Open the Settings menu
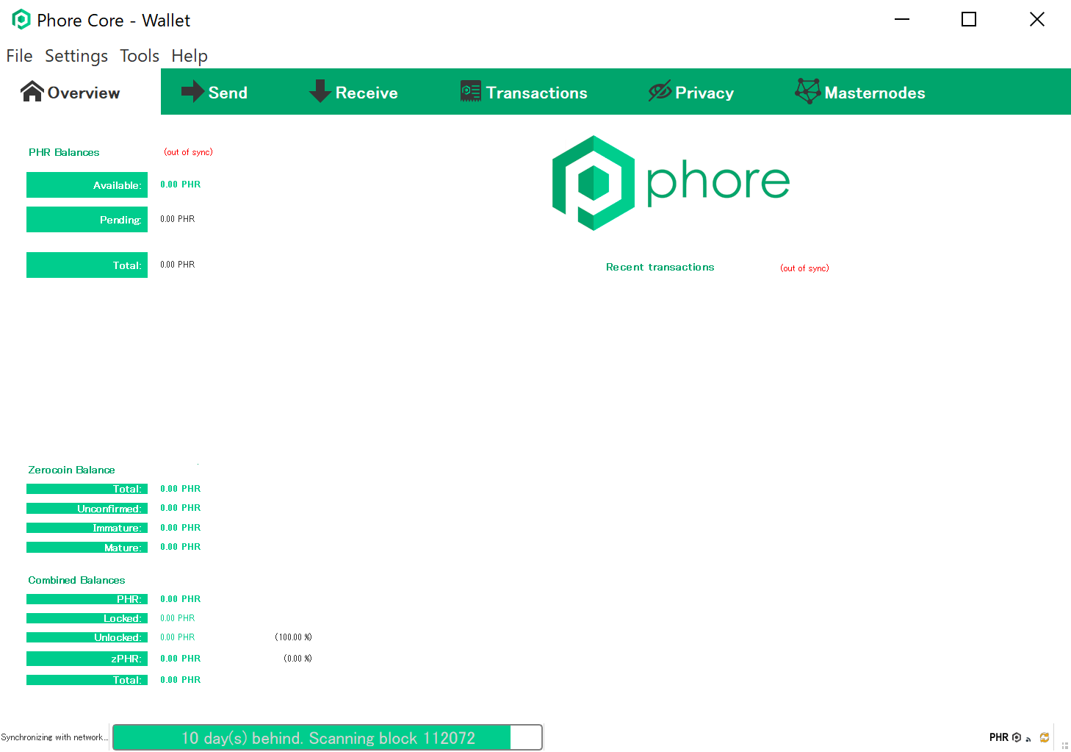Screen dimensions: 1071x752 point(76,56)
